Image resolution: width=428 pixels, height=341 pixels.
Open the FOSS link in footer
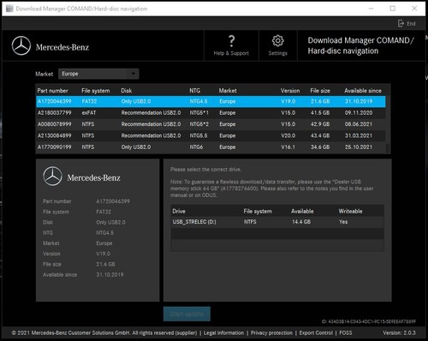coord(346,333)
